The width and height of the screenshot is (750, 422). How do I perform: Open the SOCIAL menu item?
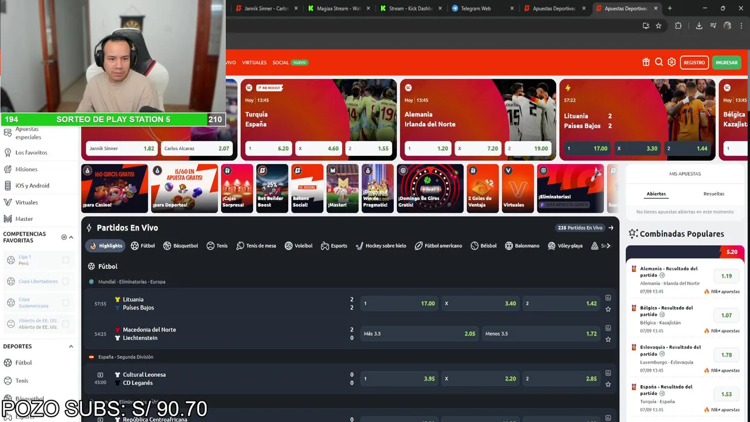pyautogui.click(x=281, y=63)
